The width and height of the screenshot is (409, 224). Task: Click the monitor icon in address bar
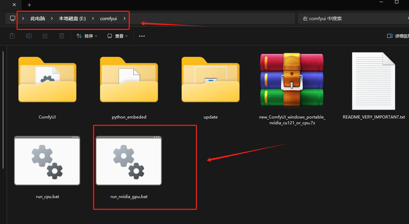pos(13,18)
